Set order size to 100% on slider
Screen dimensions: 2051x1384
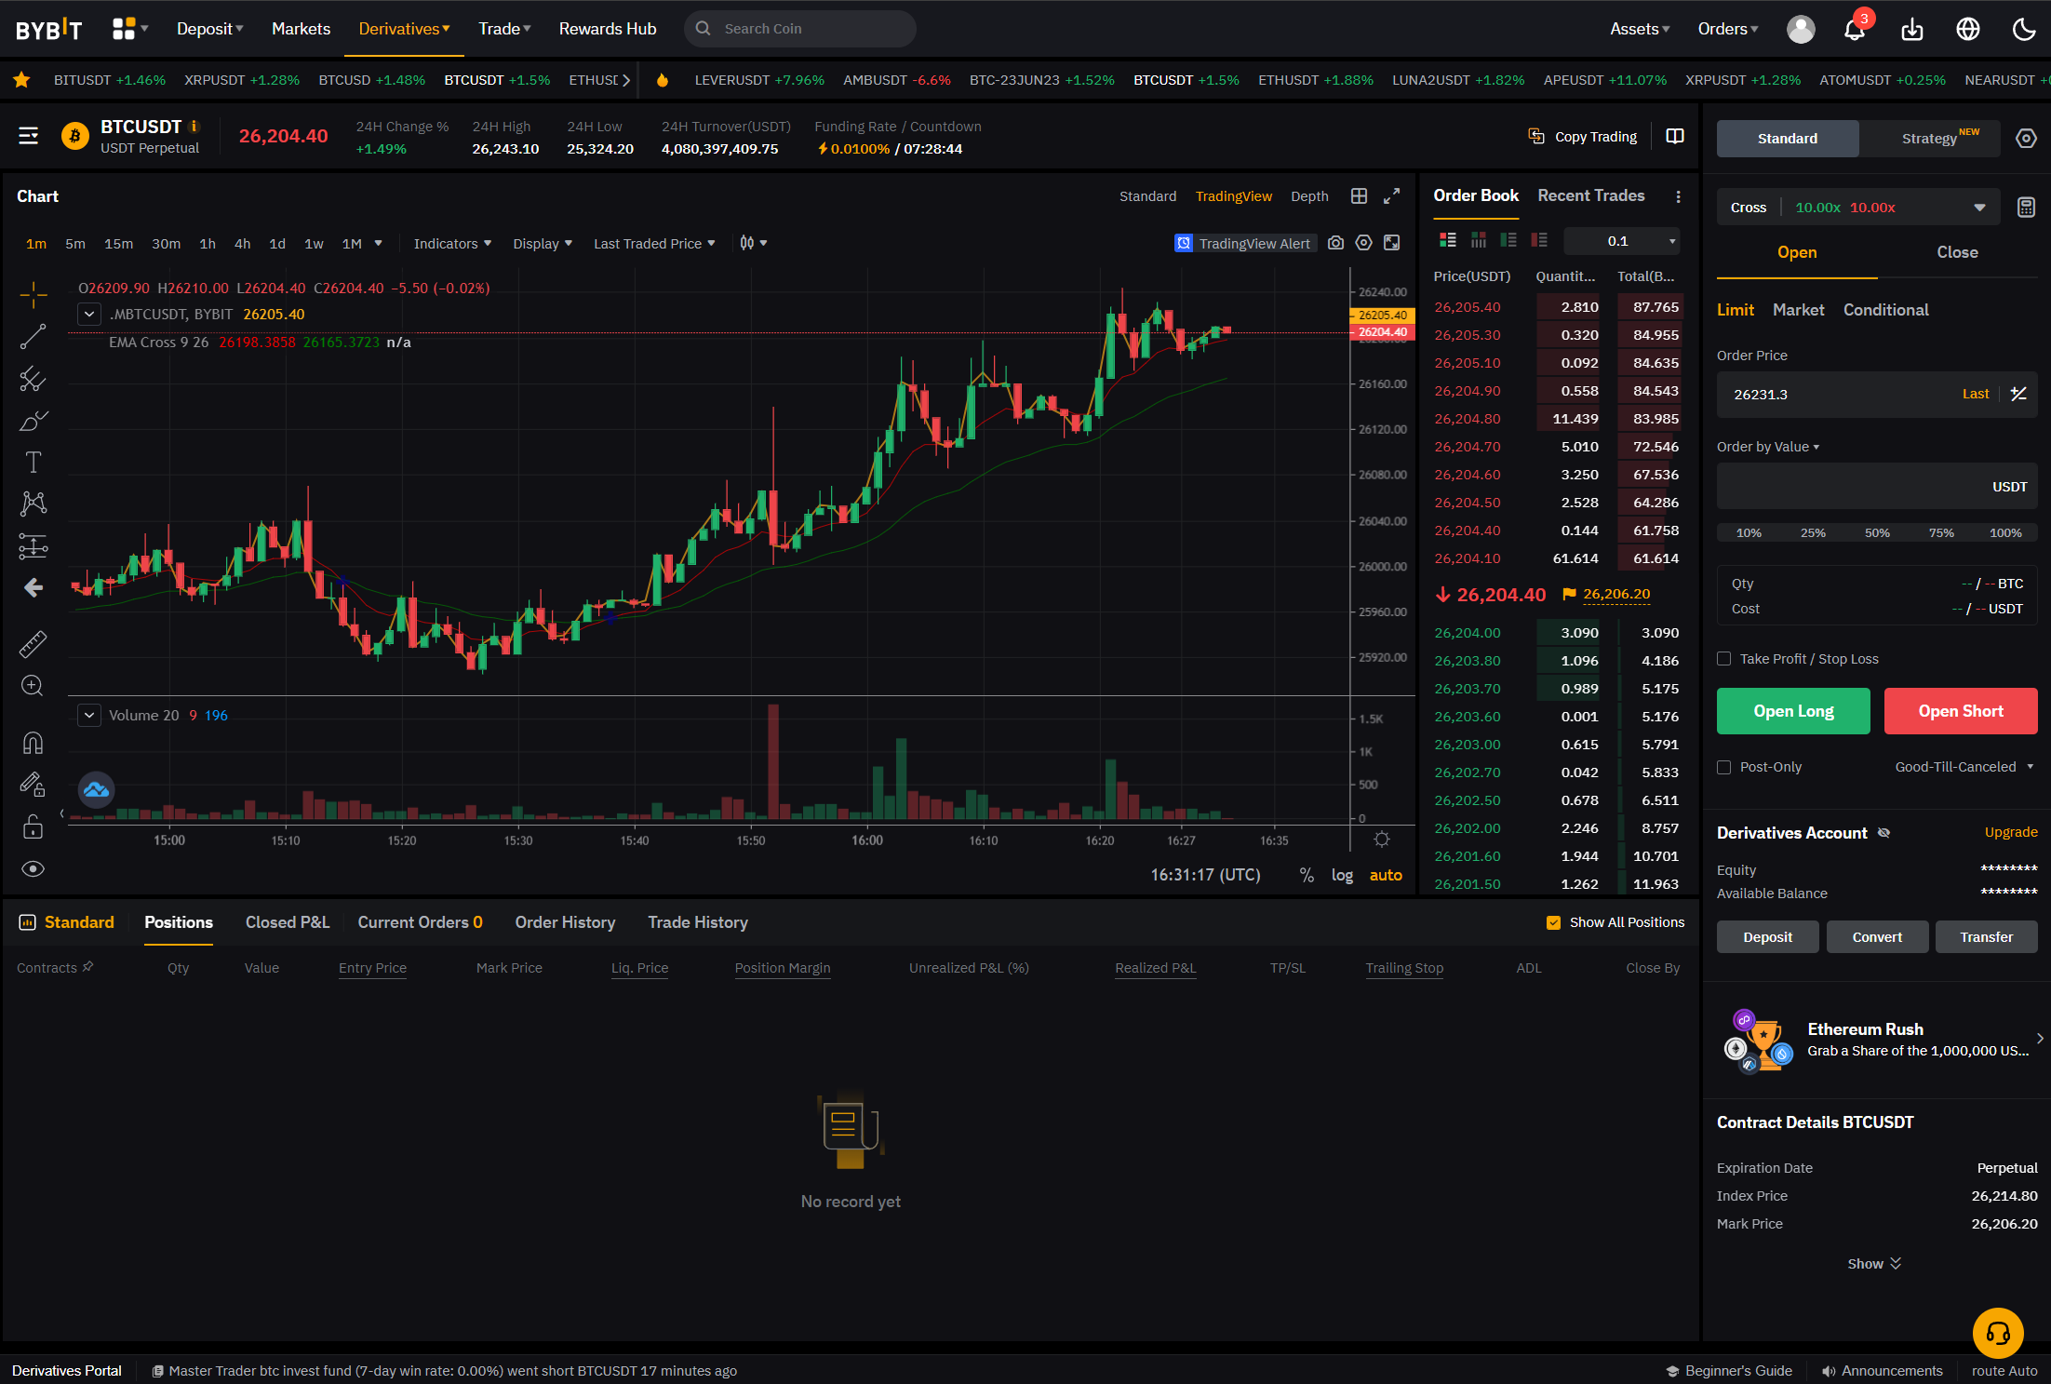pyautogui.click(x=2005, y=533)
